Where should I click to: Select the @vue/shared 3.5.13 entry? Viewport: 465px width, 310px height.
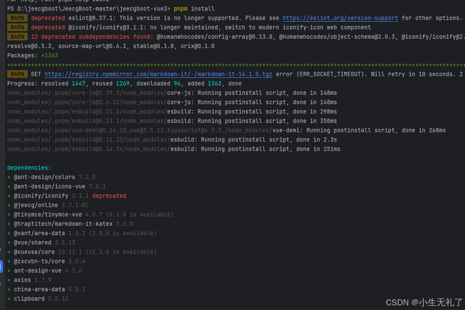point(41,242)
